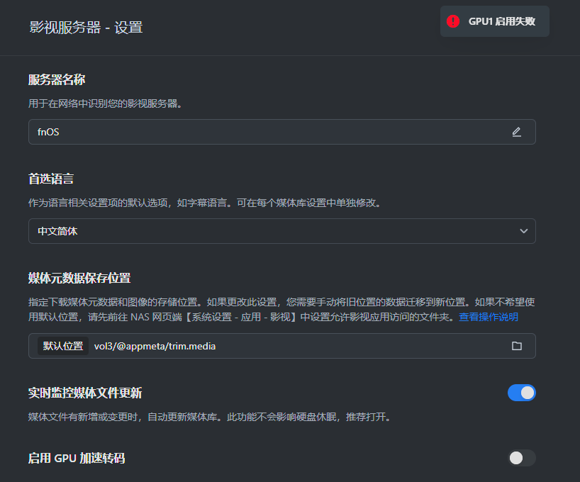The width and height of the screenshot is (580, 482).
Task: Expand language list via chevron arrow
Action: pyautogui.click(x=523, y=231)
